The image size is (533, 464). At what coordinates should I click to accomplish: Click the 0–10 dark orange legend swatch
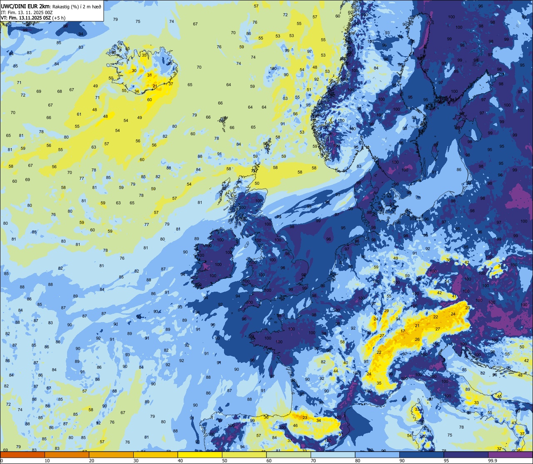point(22,454)
